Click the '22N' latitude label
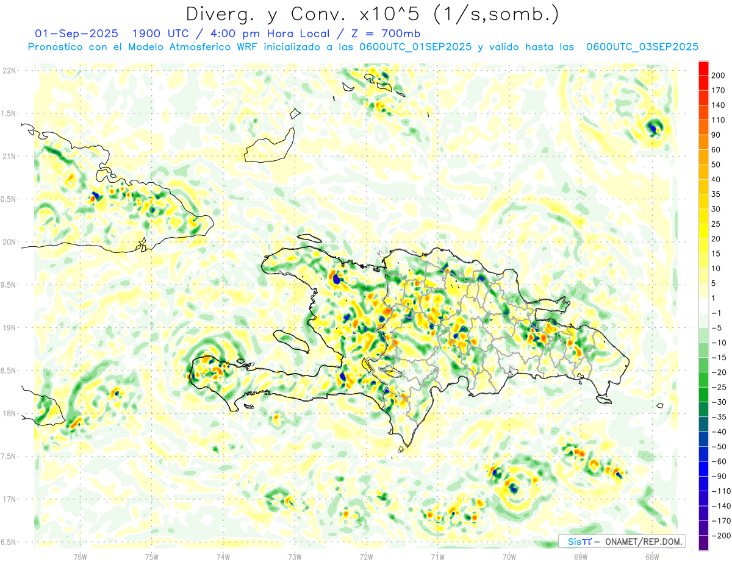732x565 pixels. click(9, 71)
